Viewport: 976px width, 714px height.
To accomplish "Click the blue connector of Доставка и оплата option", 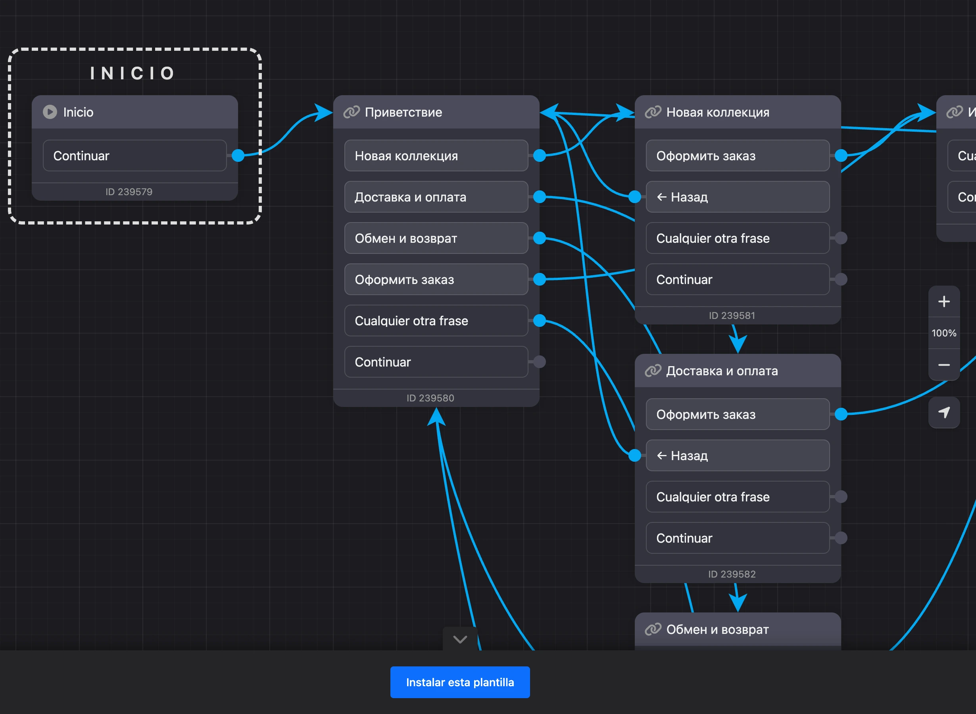I will click(540, 197).
